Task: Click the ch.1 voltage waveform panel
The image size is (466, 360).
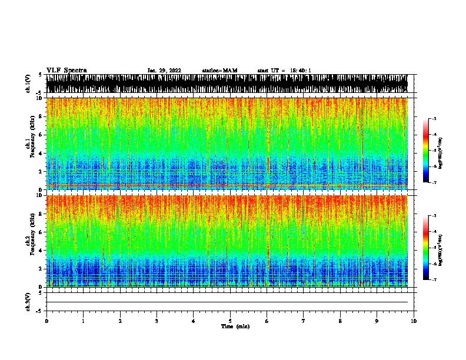Action: coord(227,84)
